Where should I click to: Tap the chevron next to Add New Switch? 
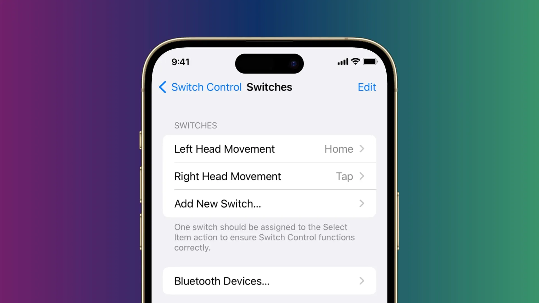(362, 203)
